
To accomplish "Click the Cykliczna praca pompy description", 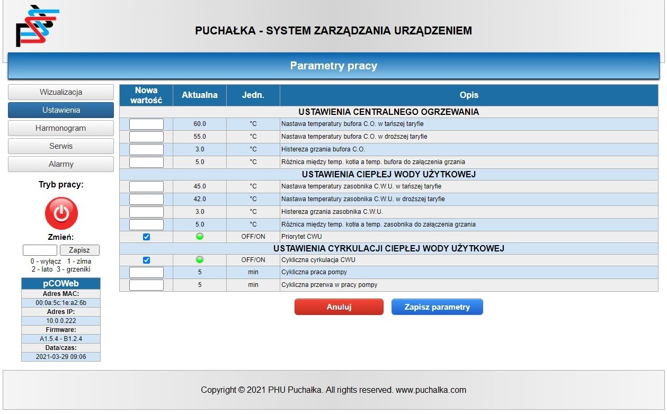I will click(314, 272).
